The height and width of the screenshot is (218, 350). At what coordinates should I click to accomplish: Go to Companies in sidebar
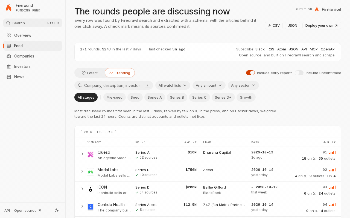point(33,56)
